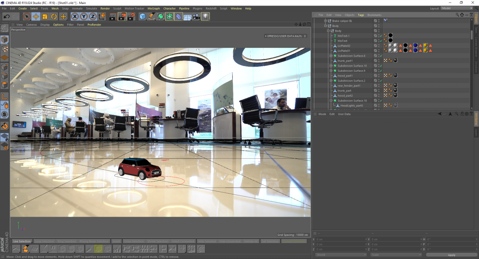Open the MoGraph menu

(153, 8)
